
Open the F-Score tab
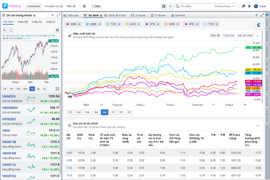tap(158, 15)
